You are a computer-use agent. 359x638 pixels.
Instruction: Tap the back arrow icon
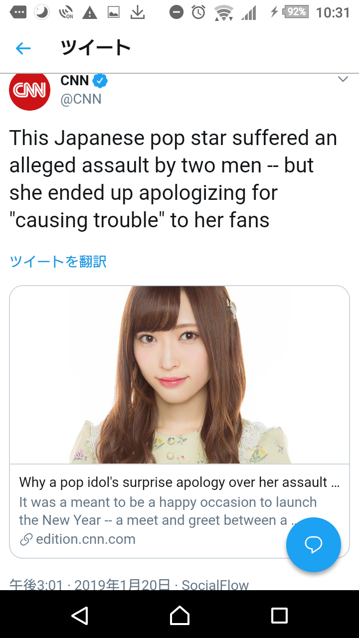[23, 48]
